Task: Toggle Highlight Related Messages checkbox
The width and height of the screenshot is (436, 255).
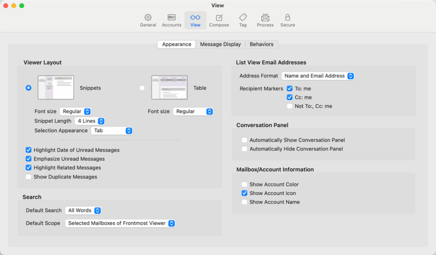Action: [29, 167]
